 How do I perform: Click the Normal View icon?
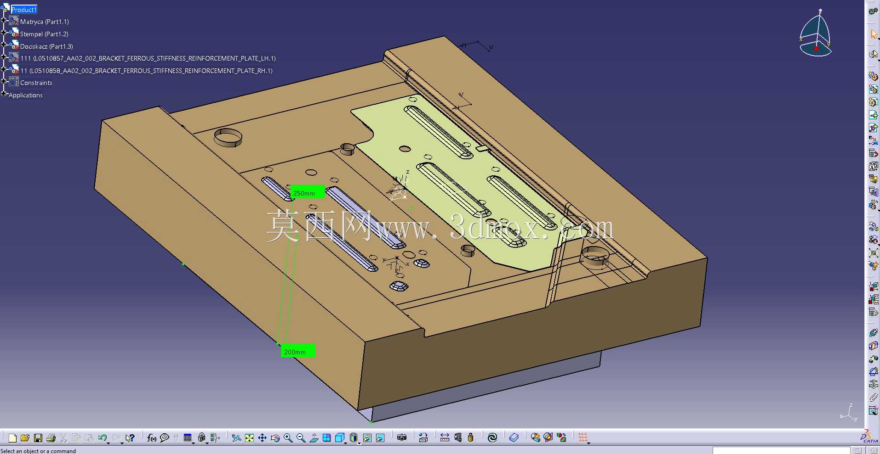point(314,438)
